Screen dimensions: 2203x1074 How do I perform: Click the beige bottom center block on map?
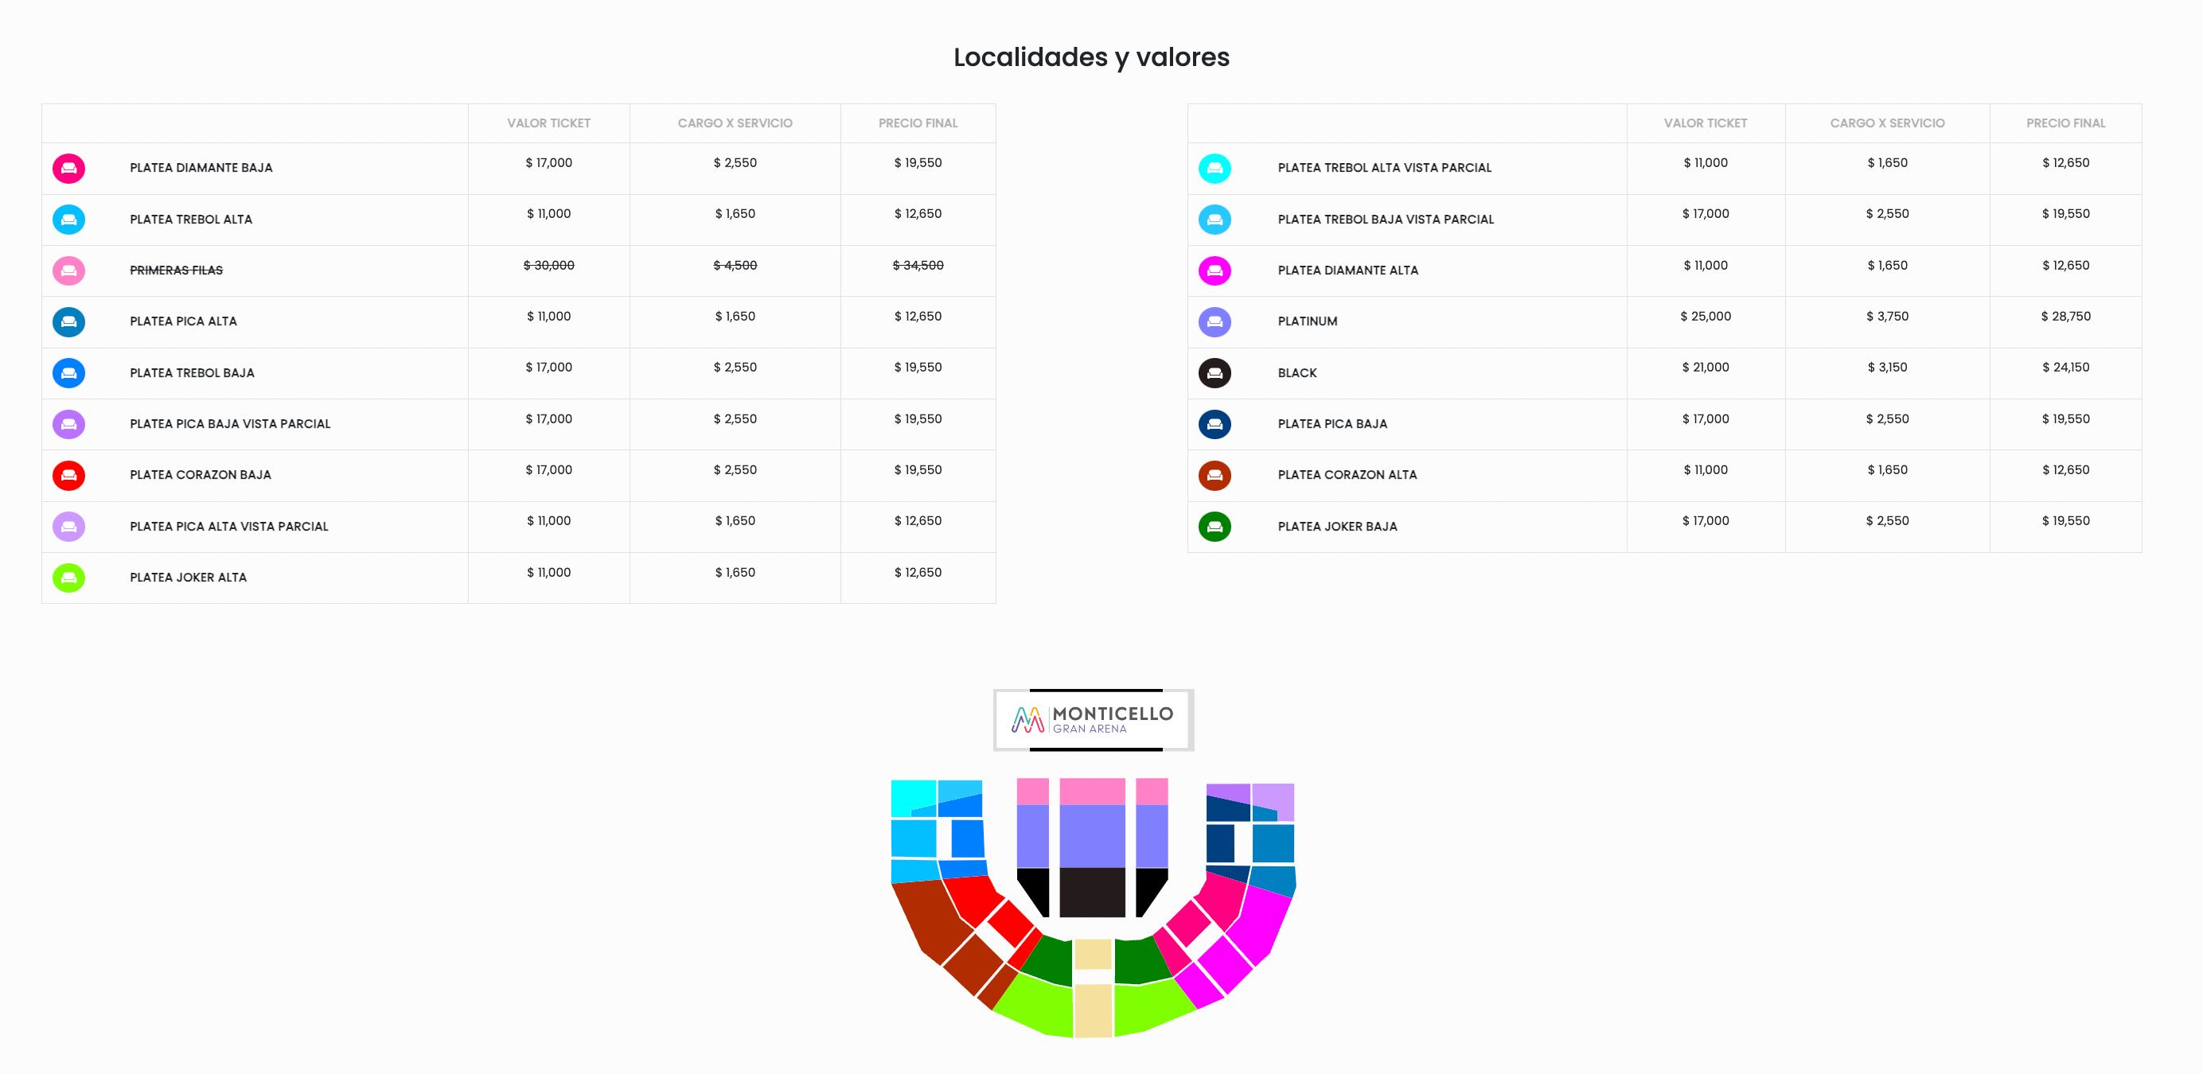coord(1092,1010)
